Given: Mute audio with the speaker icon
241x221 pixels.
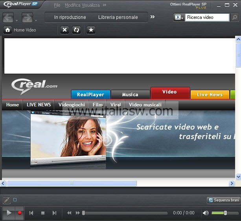Looking at the screenshot, I should pos(206,213).
